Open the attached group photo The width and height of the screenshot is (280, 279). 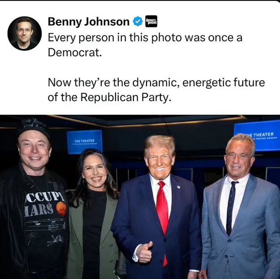tap(140, 197)
